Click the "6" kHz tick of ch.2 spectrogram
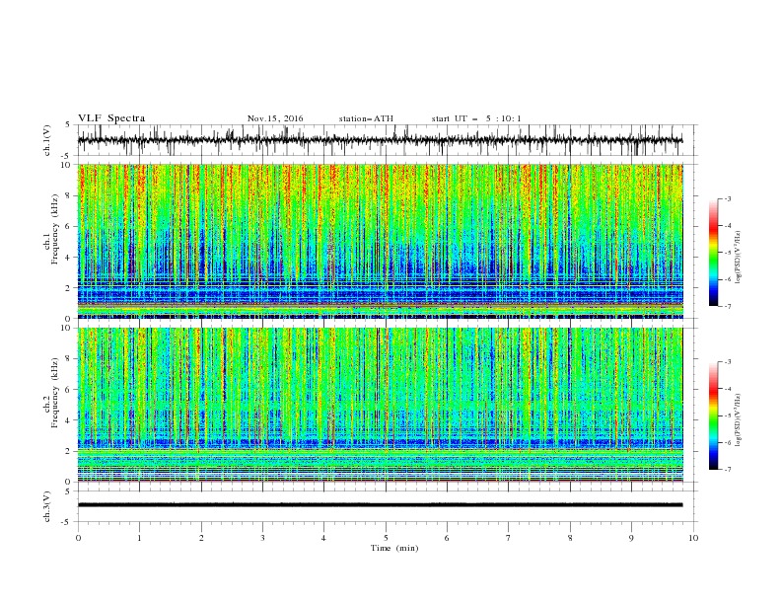Viewport: 781px width, 604px height. (68, 390)
